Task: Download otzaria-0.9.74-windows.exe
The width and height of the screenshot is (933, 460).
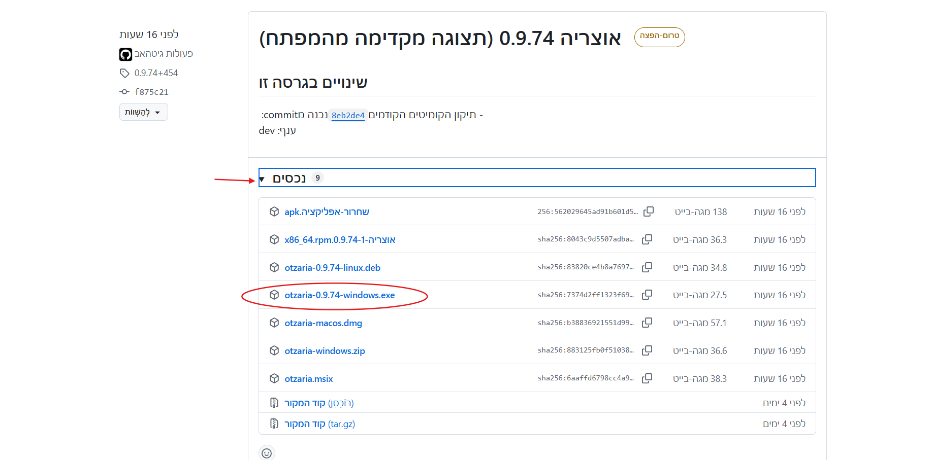Action: click(x=339, y=295)
